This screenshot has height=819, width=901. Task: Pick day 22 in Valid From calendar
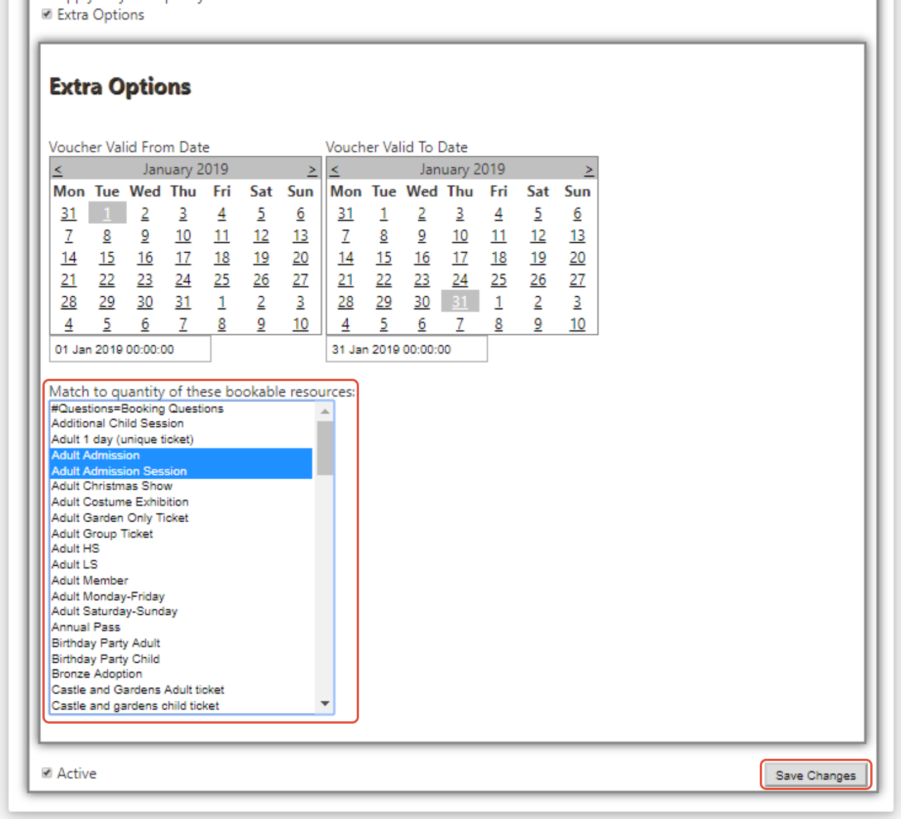click(x=107, y=280)
